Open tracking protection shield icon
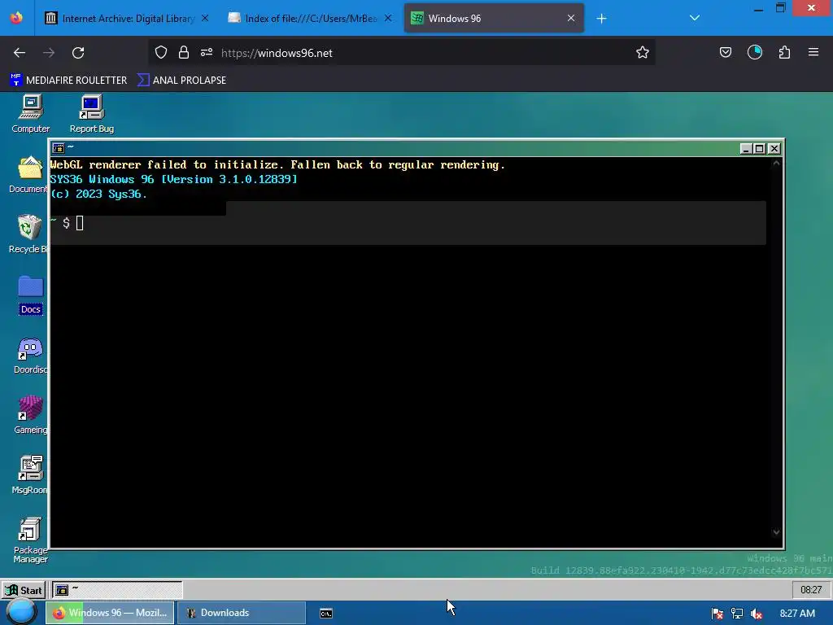This screenshot has width=833, height=625. [x=161, y=53]
